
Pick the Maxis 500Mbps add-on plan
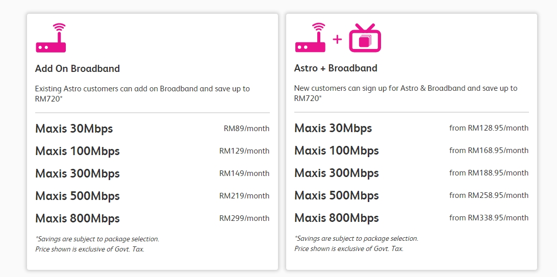[x=78, y=196]
